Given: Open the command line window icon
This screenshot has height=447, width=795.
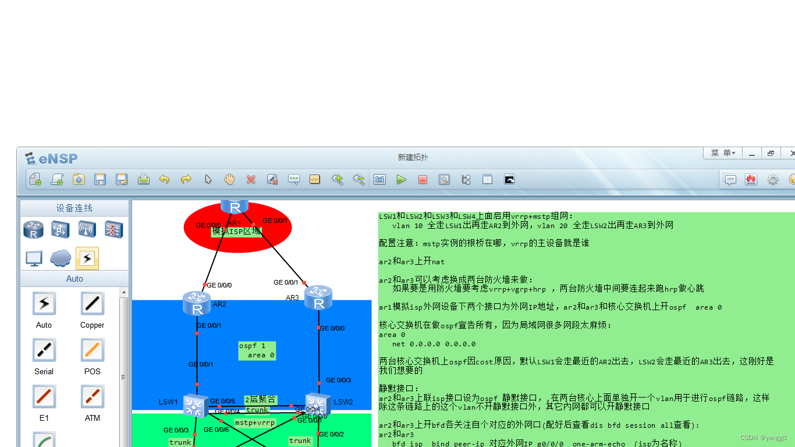Looking at the screenshot, I should pyautogui.click(x=509, y=179).
